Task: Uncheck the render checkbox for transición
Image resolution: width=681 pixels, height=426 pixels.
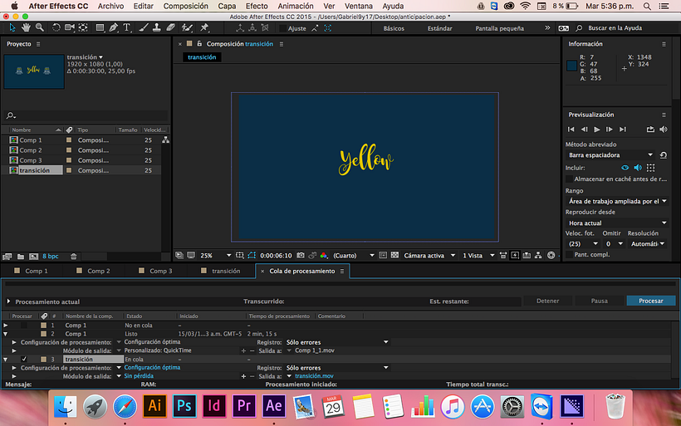Action: (23, 359)
